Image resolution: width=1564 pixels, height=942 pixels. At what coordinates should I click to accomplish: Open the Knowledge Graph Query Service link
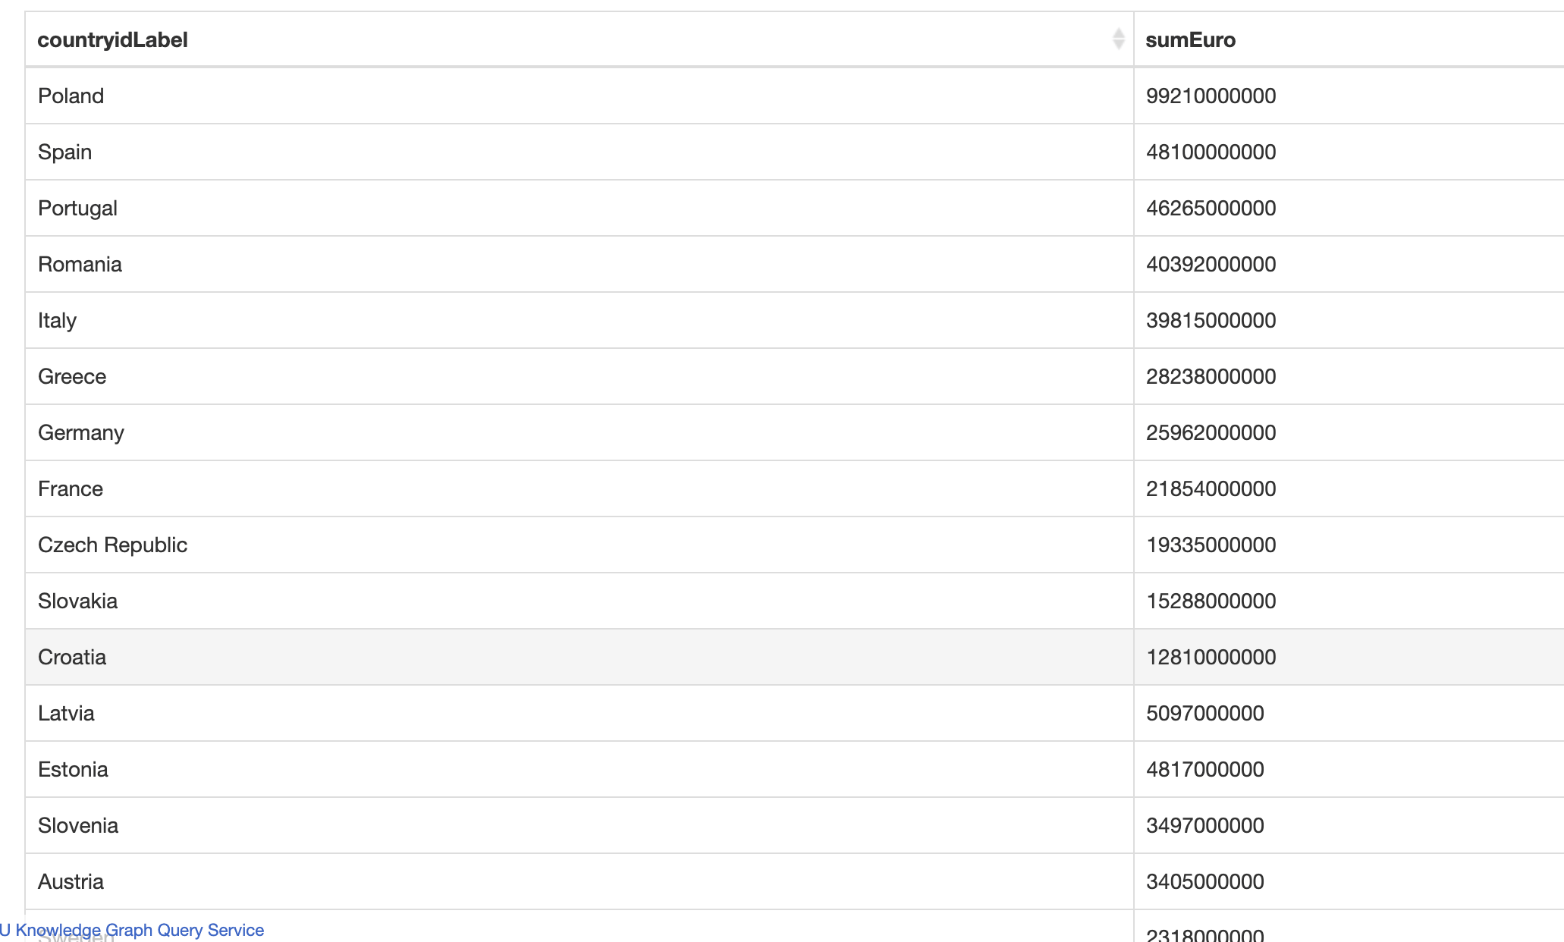coord(133,930)
